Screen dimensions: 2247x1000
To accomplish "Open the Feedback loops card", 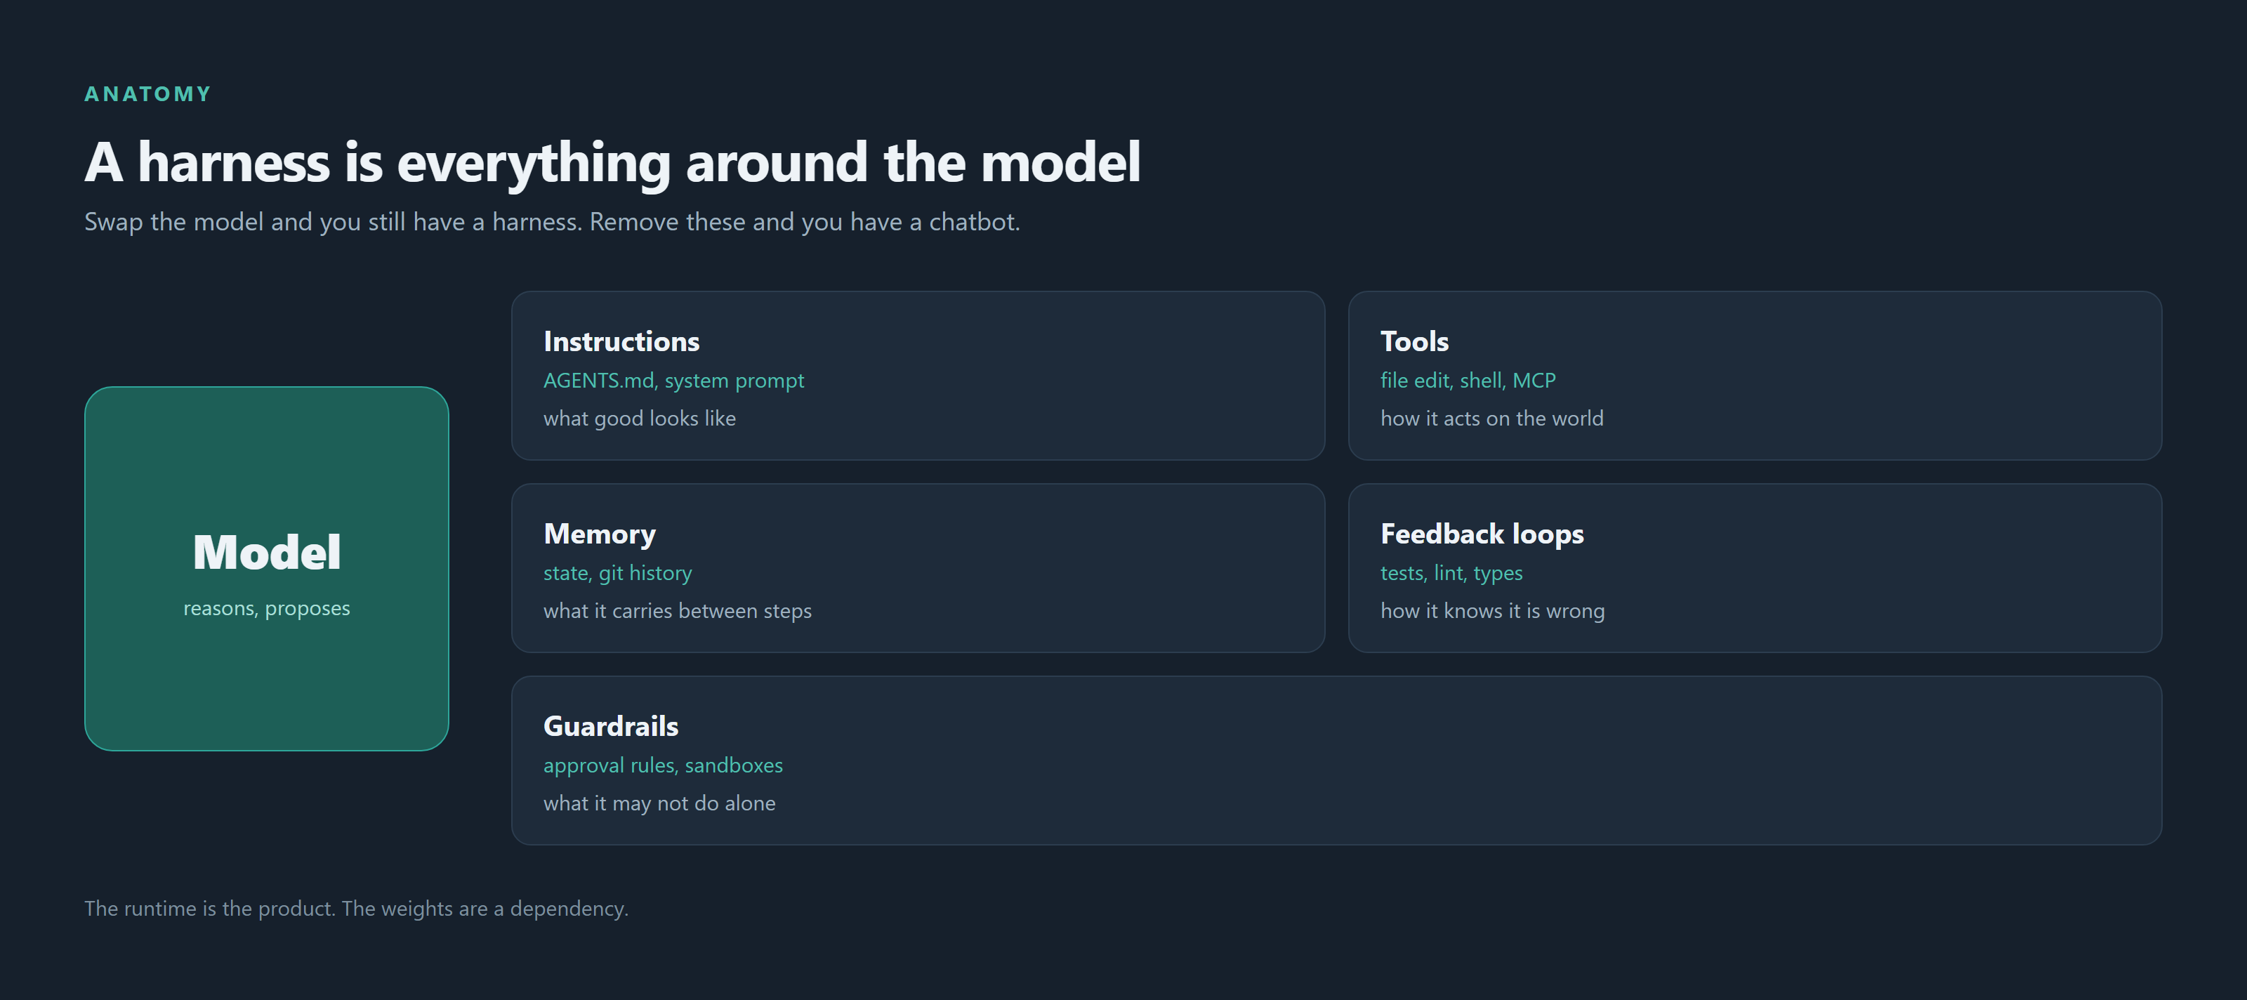I will [1754, 568].
